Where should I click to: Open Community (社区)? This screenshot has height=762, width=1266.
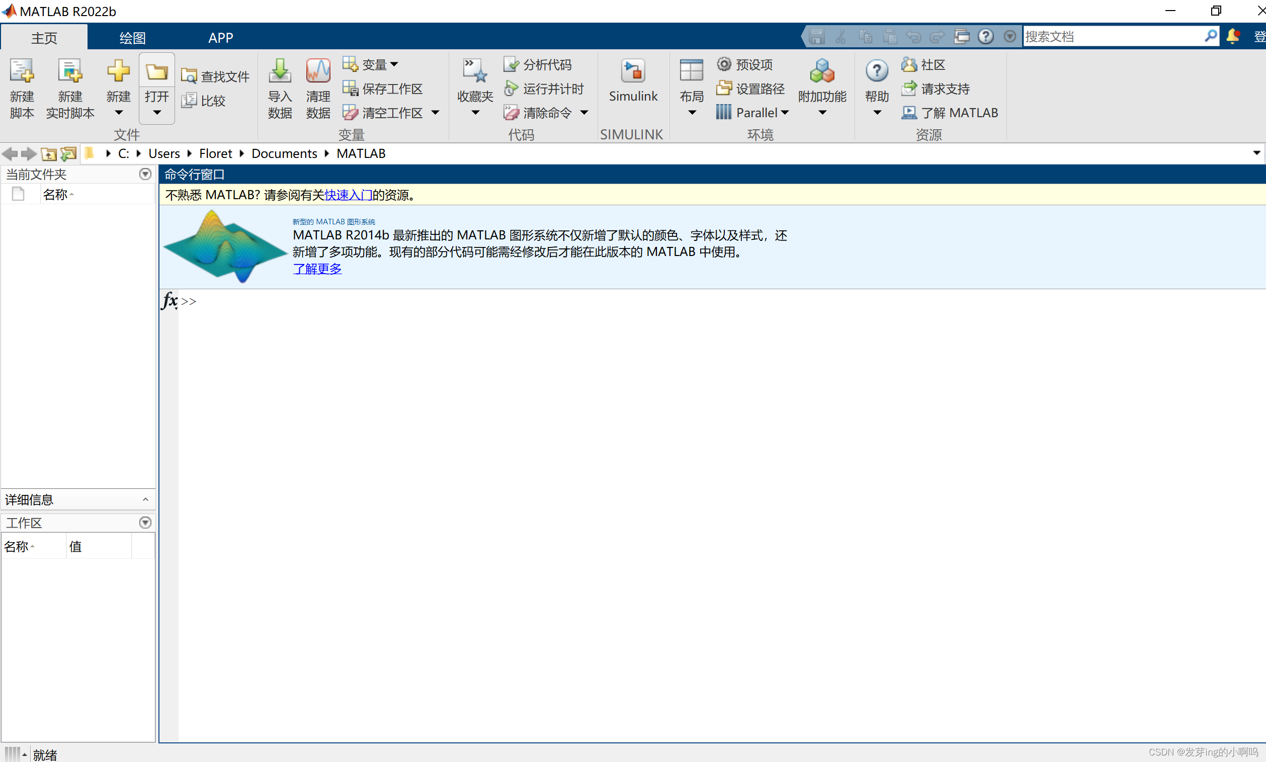point(923,65)
